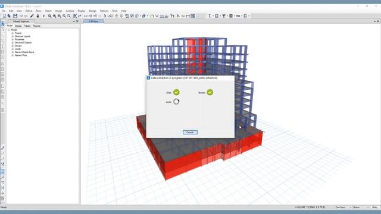Screen dimensions: 381x214
Task: Expand the Properties tree node
Action: [13, 39]
